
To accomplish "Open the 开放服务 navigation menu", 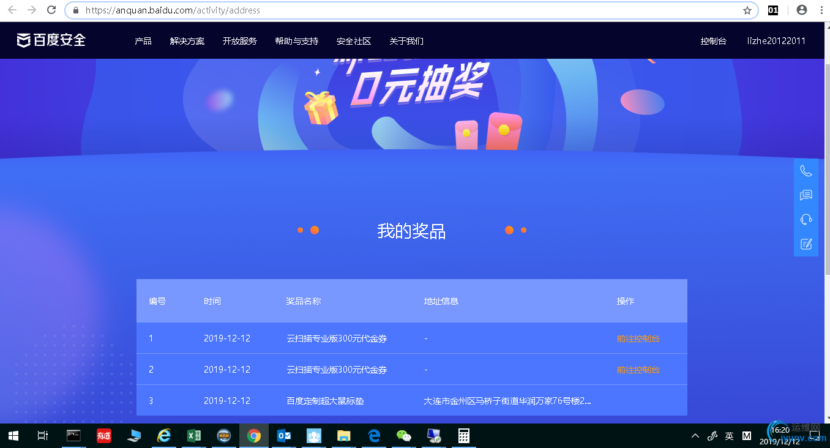I will pos(240,41).
